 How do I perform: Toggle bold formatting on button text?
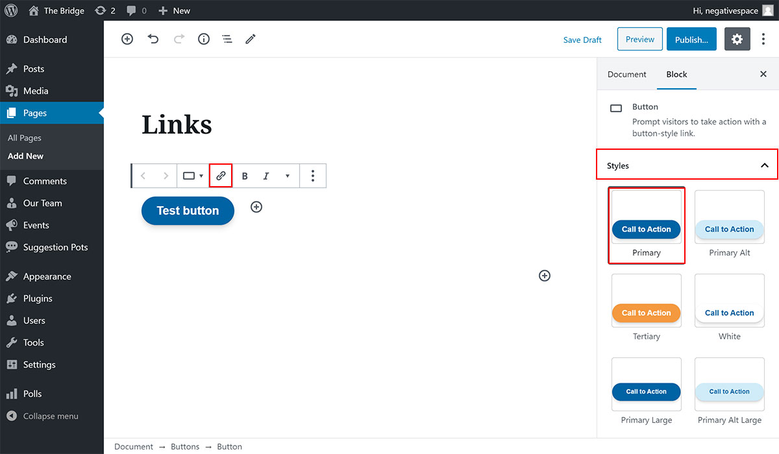coord(245,176)
